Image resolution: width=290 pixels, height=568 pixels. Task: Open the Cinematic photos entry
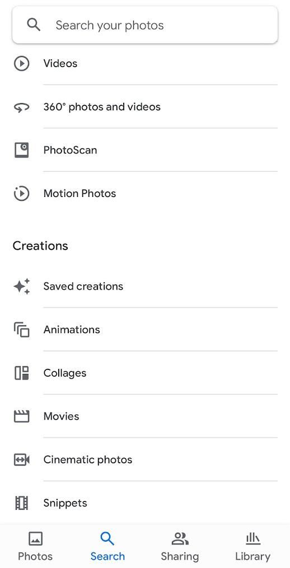tap(145, 459)
